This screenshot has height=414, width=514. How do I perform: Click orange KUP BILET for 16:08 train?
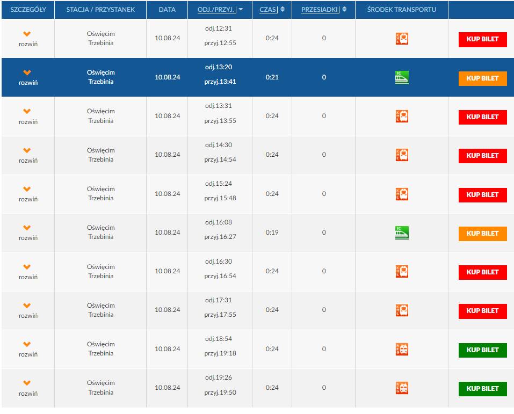click(x=482, y=234)
